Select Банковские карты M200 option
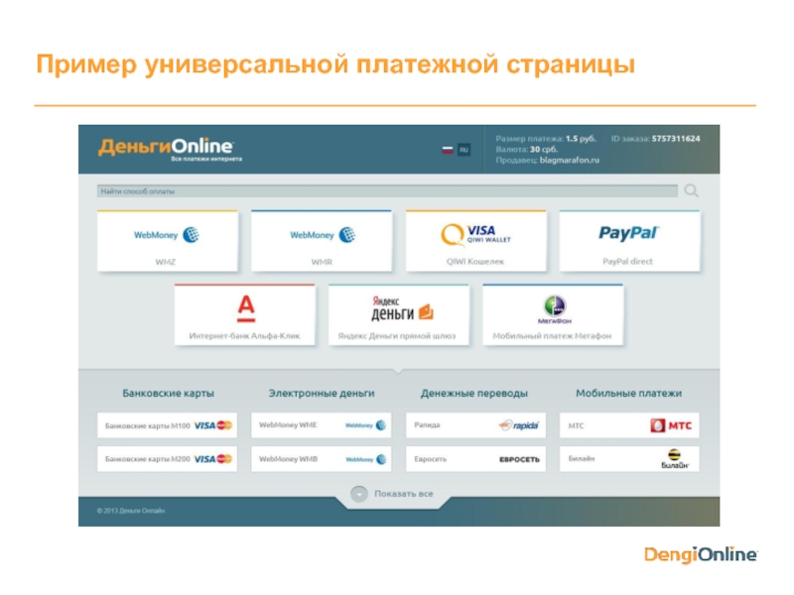 [x=167, y=459]
